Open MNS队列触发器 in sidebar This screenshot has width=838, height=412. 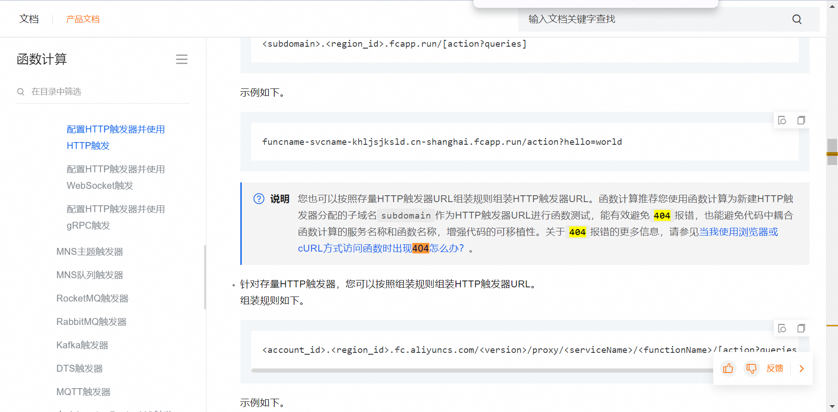(x=90, y=275)
